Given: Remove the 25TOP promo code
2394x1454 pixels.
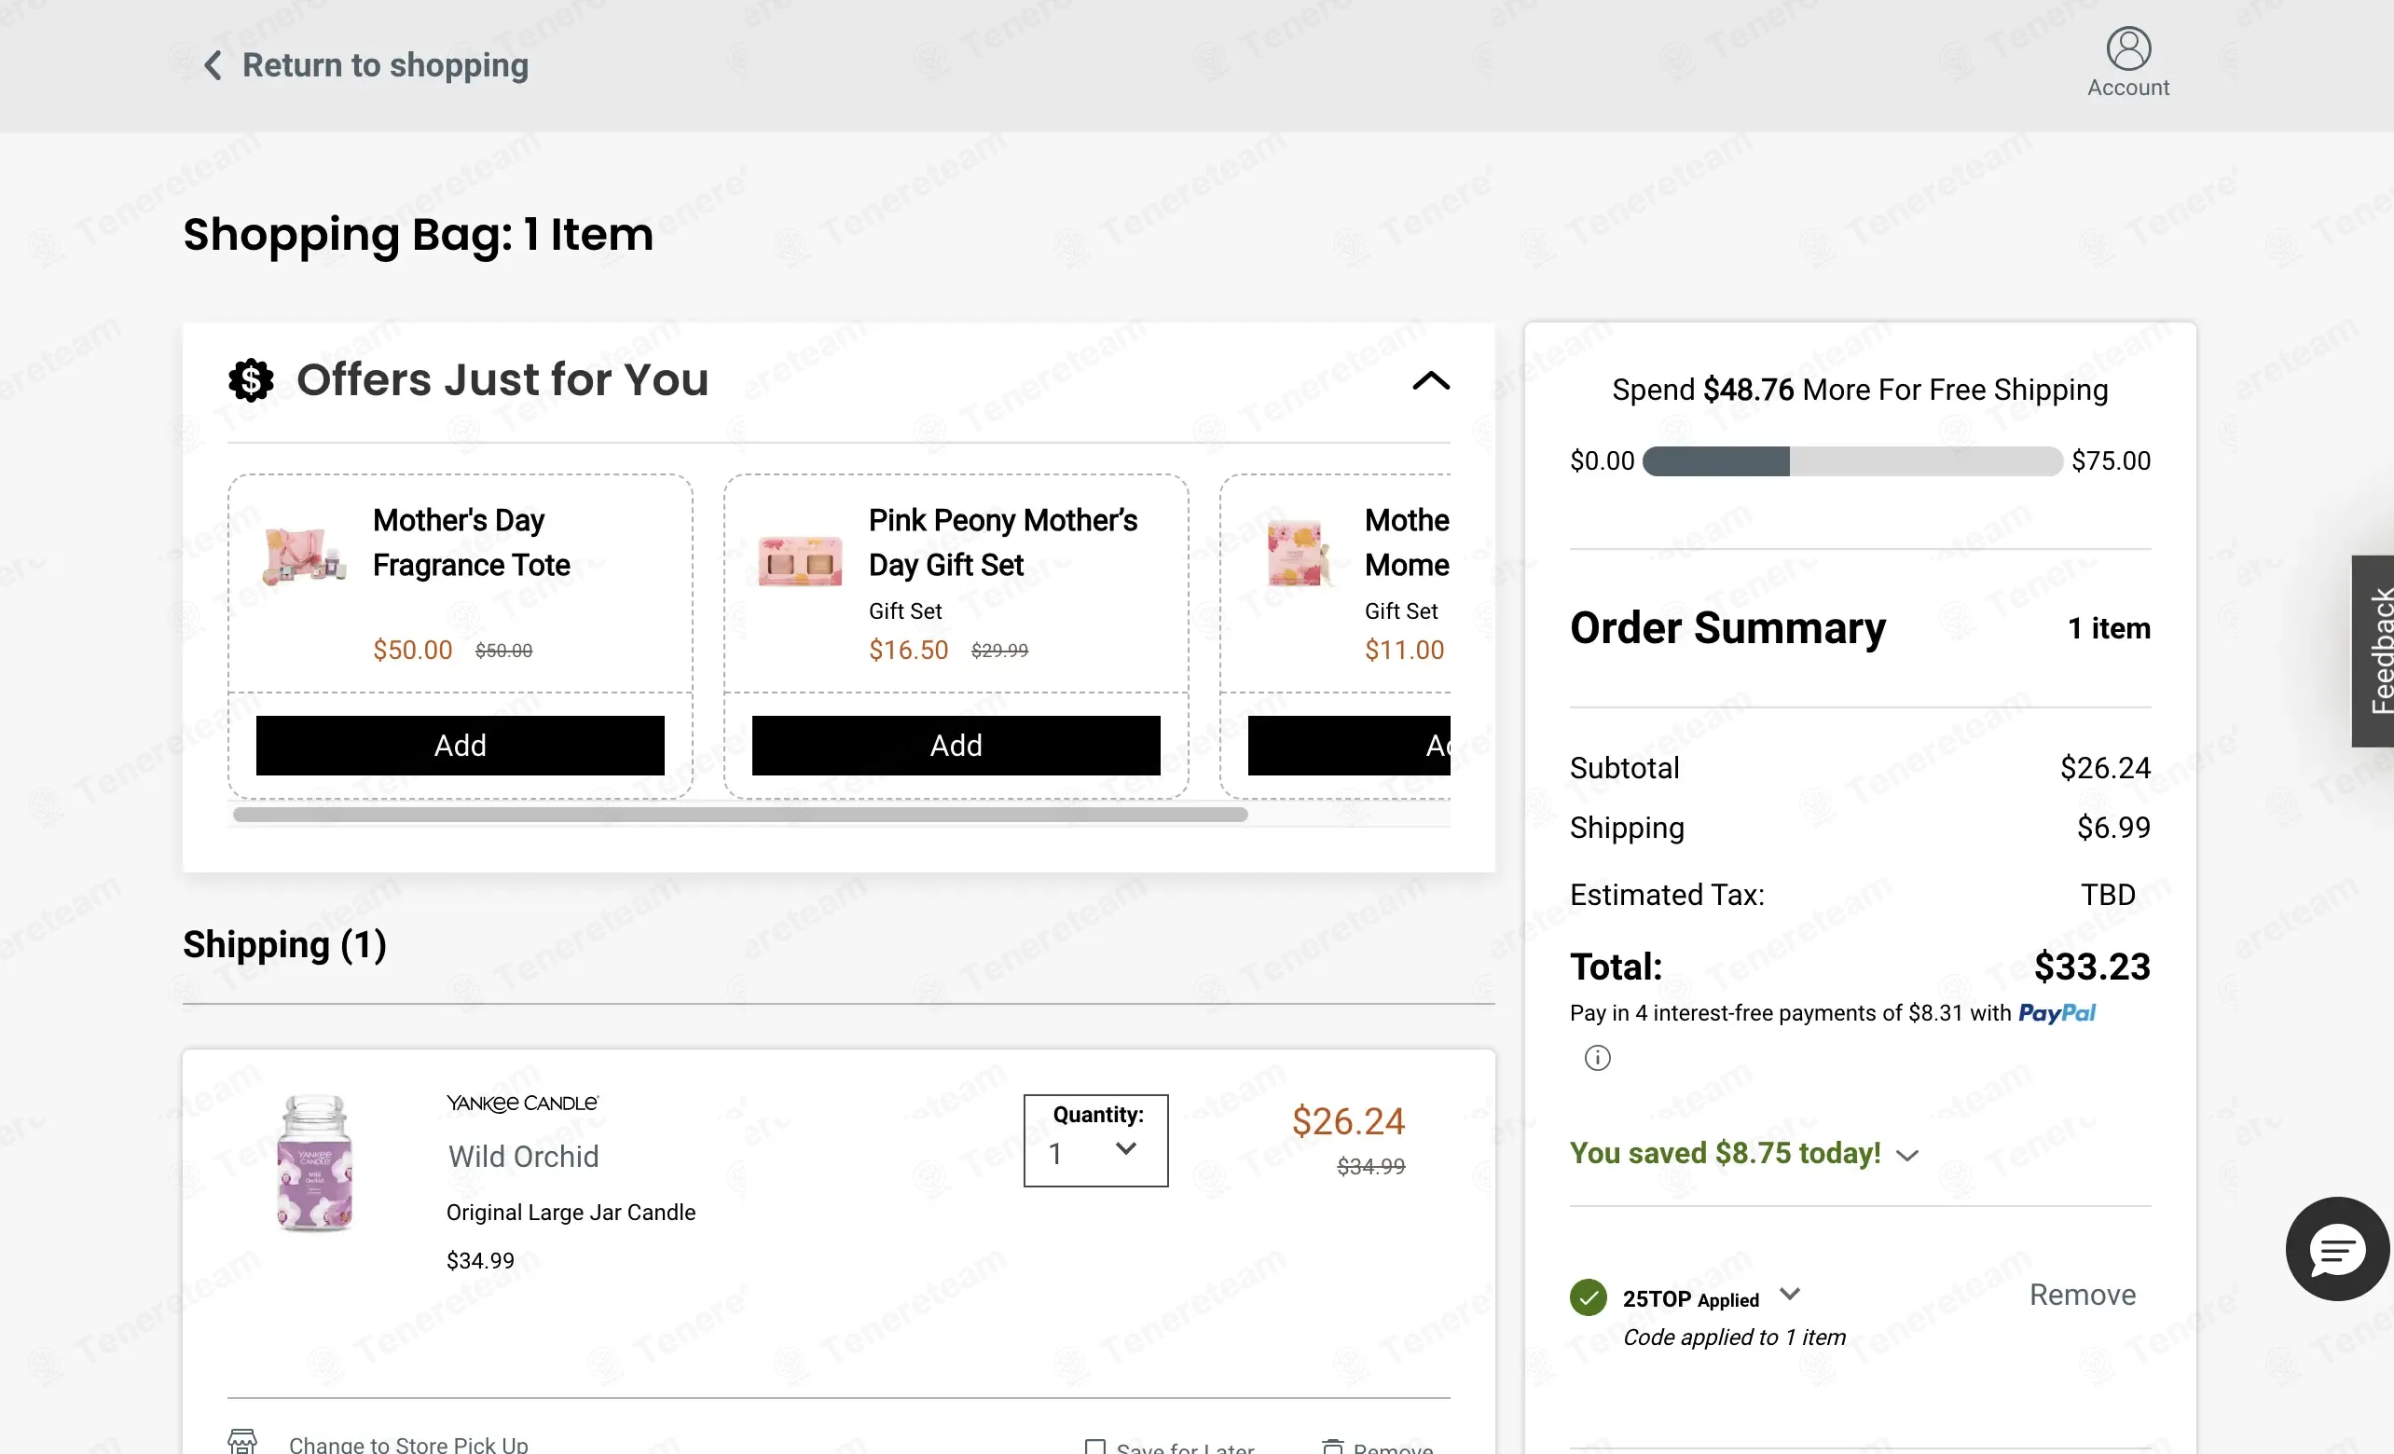Looking at the screenshot, I should click(2082, 1295).
